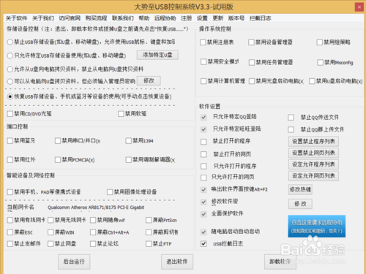Screen dimensions: 366x274
Task: Check 禁用串口/并口 option
Action: tap(58, 141)
